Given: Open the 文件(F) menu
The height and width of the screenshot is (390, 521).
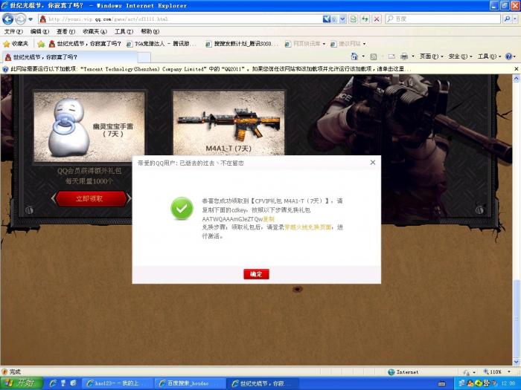Looking at the screenshot, I should pos(13,31).
